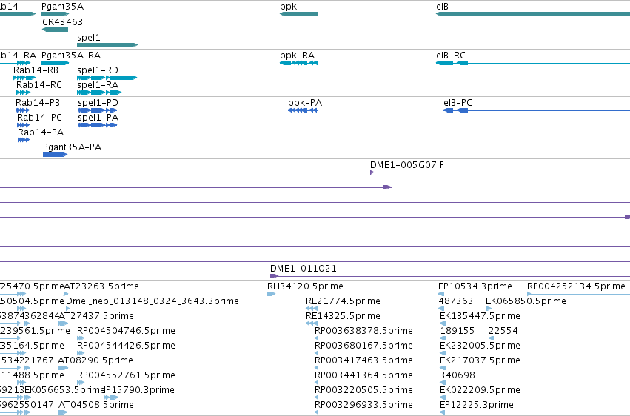Click the spel1-RA transcript
Image resolution: width=630 pixels, height=416 pixels.
click(x=99, y=93)
